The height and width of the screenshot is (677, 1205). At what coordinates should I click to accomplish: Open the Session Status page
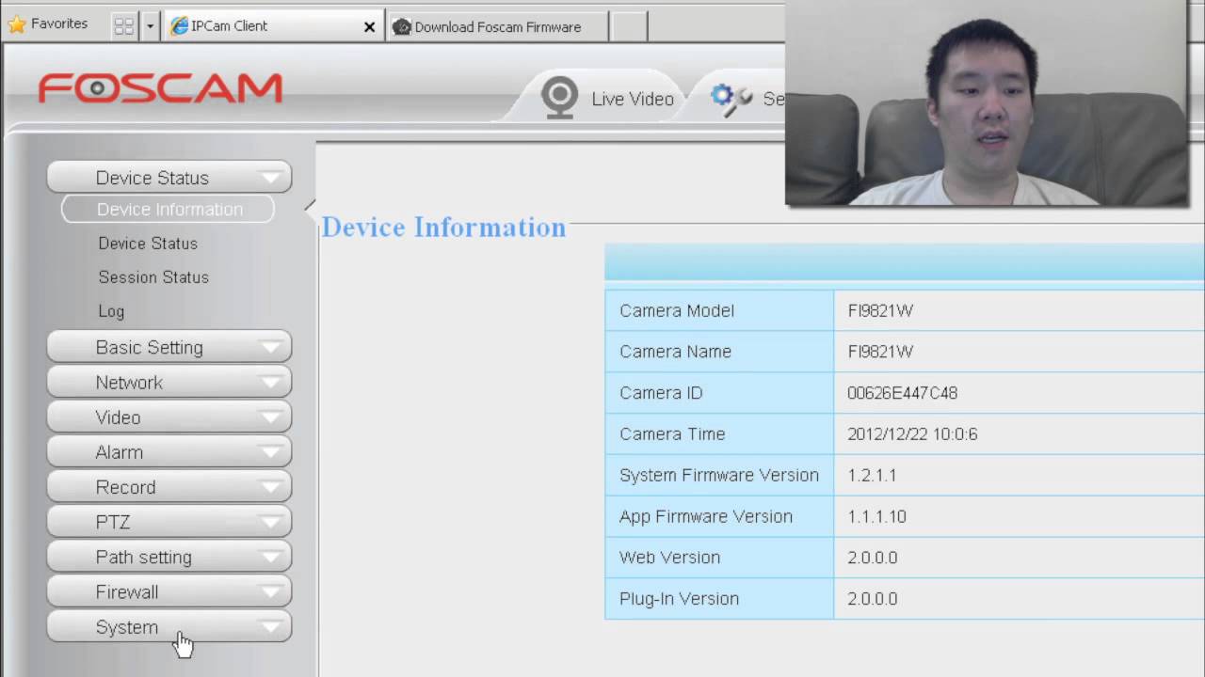click(153, 277)
